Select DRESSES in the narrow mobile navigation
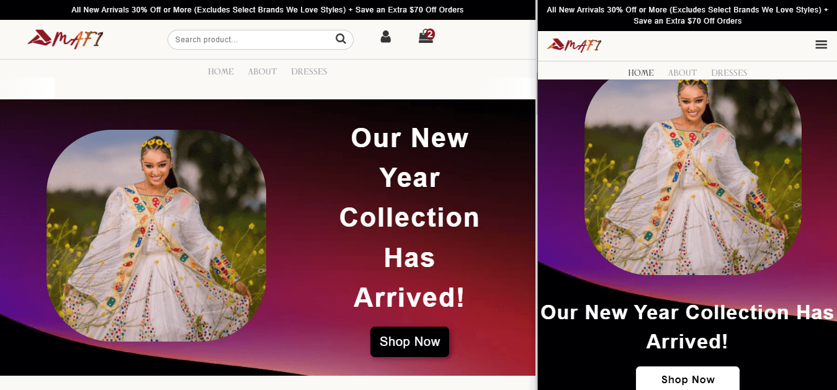Image resolution: width=837 pixels, height=390 pixels. pos(729,73)
